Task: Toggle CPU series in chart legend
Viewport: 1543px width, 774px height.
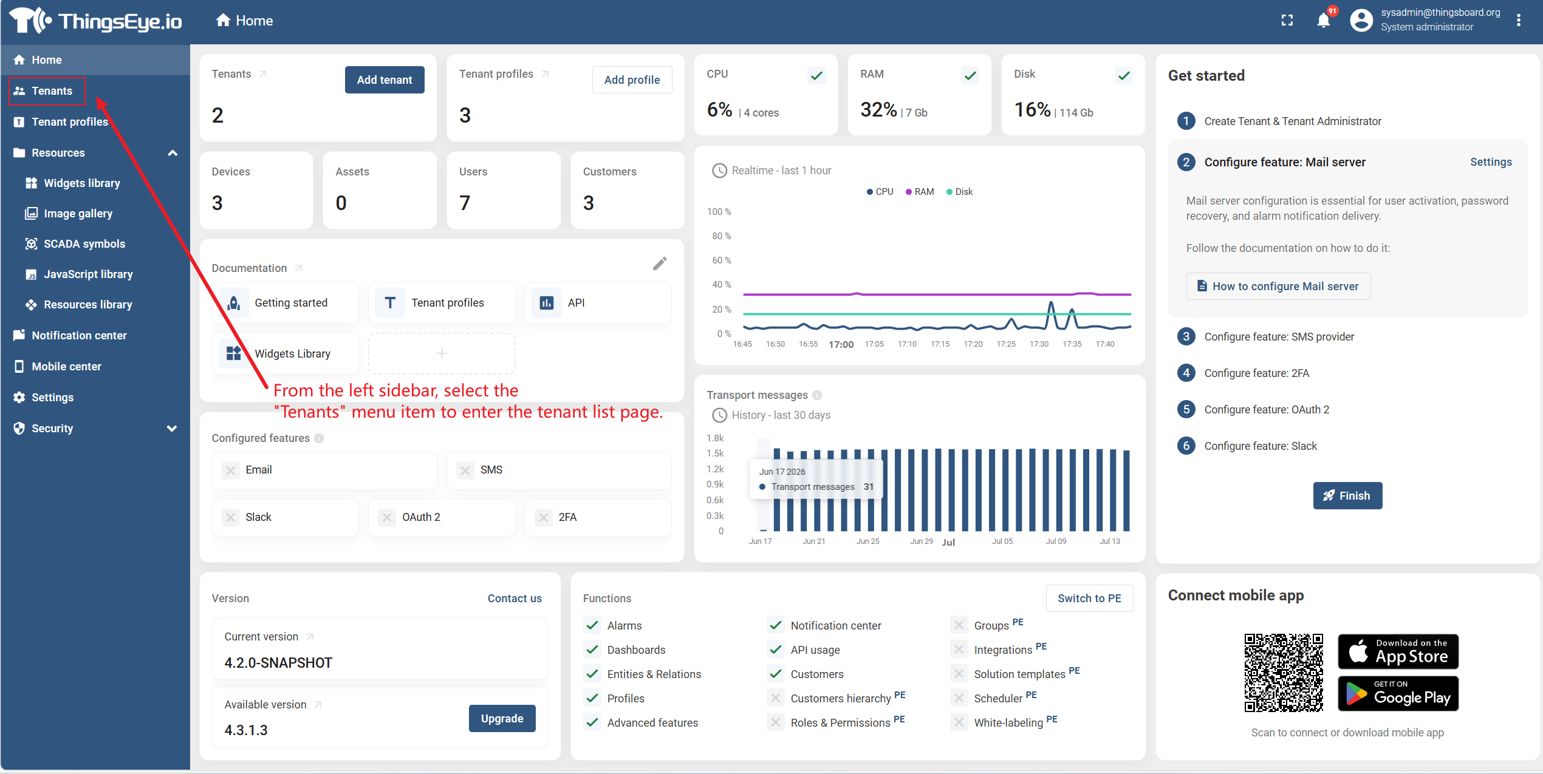Action: 880,192
